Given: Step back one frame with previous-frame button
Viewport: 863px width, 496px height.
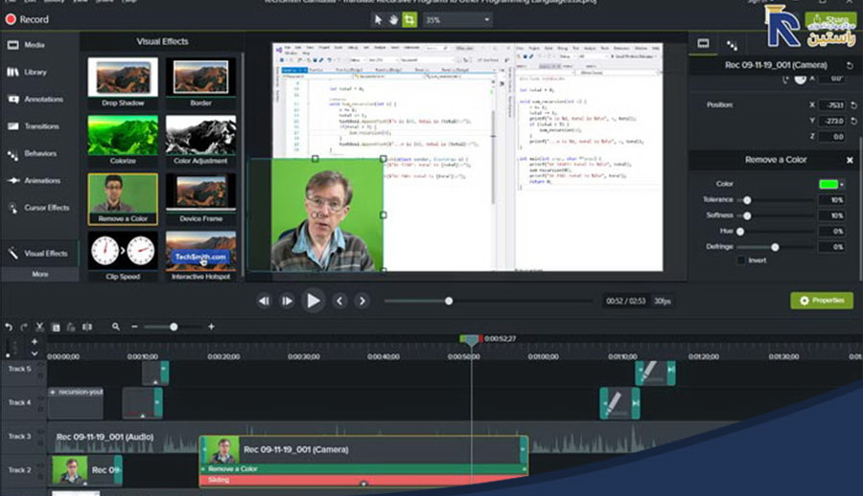Looking at the screenshot, I should (x=264, y=301).
